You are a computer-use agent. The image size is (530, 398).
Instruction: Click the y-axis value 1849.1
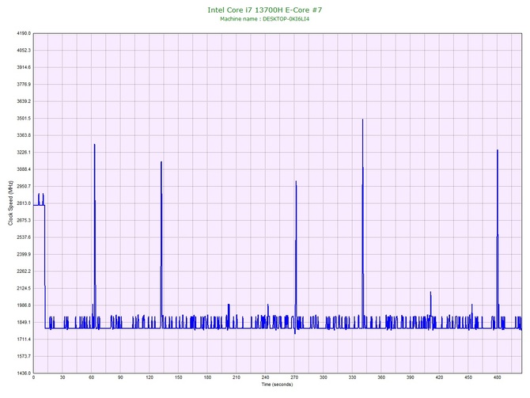pos(24,322)
